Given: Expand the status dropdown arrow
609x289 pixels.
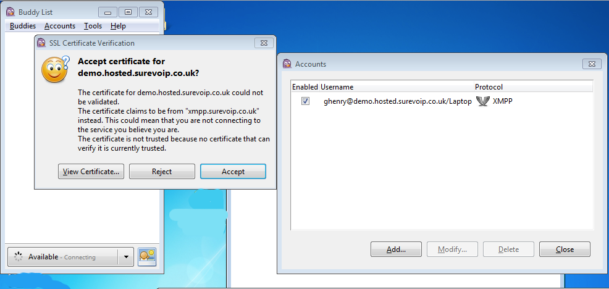Looking at the screenshot, I should click(x=125, y=257).
